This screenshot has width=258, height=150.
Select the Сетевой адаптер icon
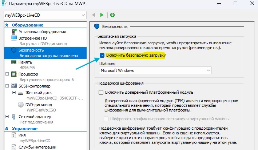pos(14,117)
